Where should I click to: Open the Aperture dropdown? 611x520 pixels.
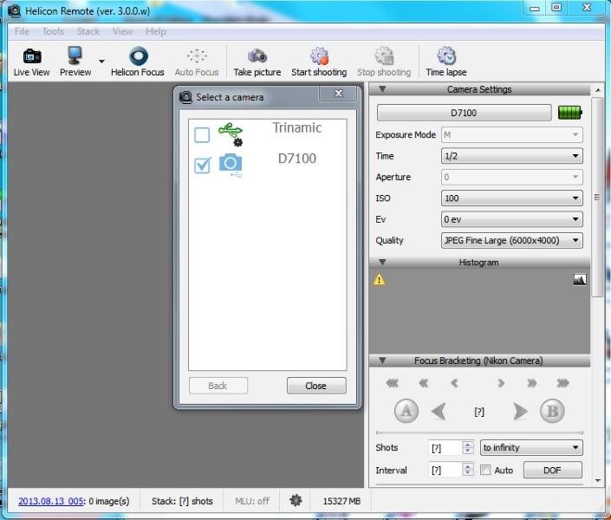click(x=511, y=177)
